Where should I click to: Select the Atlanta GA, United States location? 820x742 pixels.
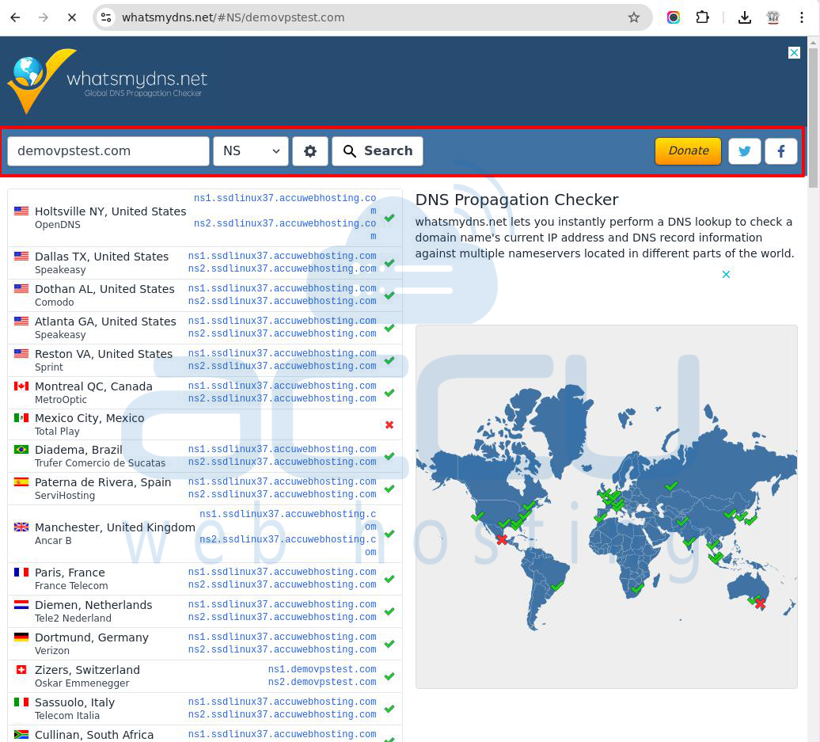tap(105, 322)
